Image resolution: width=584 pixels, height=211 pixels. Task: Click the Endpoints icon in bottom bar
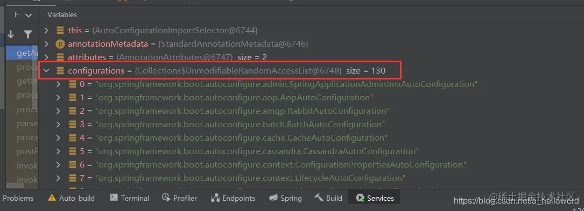(215, 198)
